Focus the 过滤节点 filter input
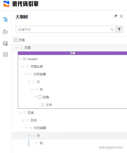The height and width of the screenshot is (153, 127). pos(66,29)
